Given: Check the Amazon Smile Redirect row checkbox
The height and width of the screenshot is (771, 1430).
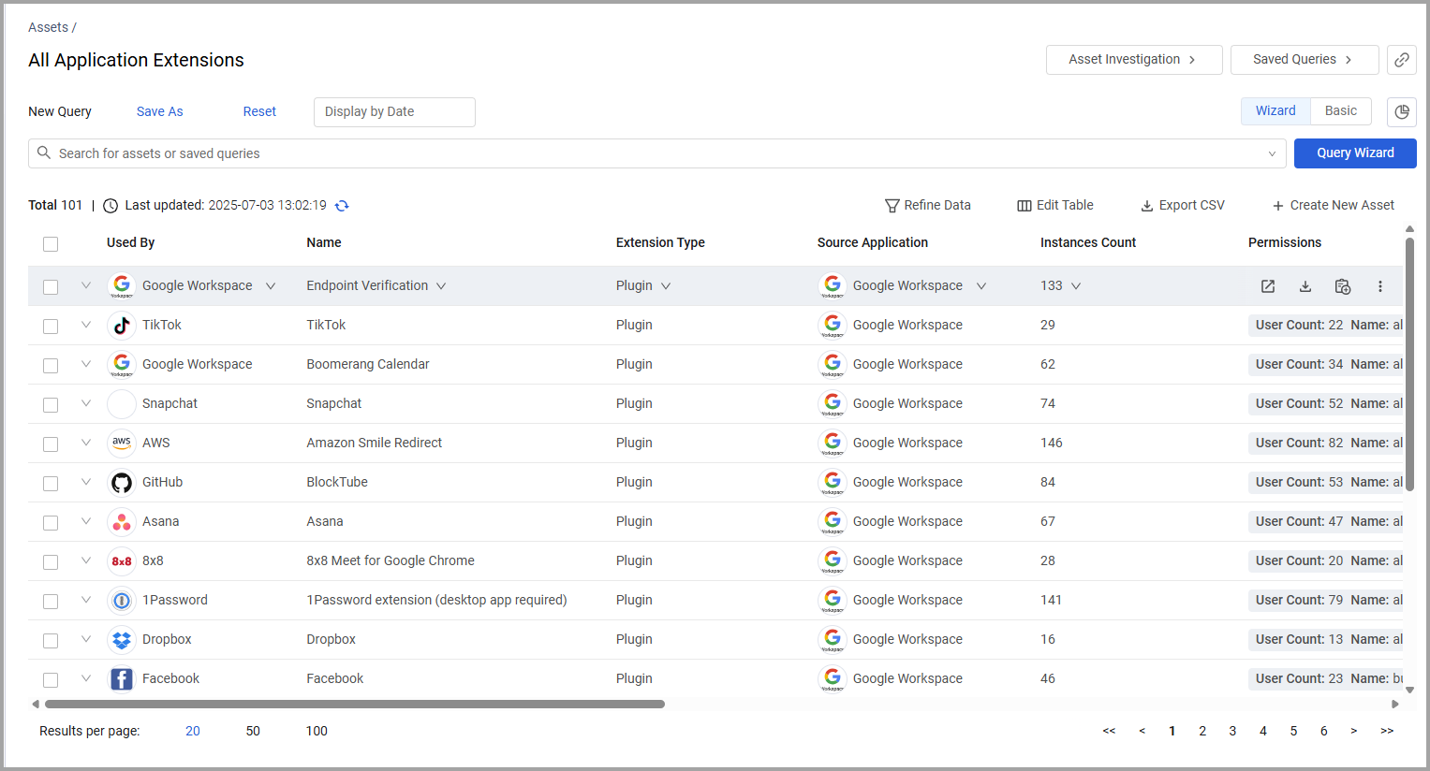Looking at the screenshot, I should (x=51, y=444).
